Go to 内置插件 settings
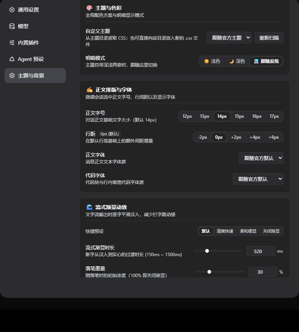Image resolution: width=299 pixels, height=332 pixels. 35,43
